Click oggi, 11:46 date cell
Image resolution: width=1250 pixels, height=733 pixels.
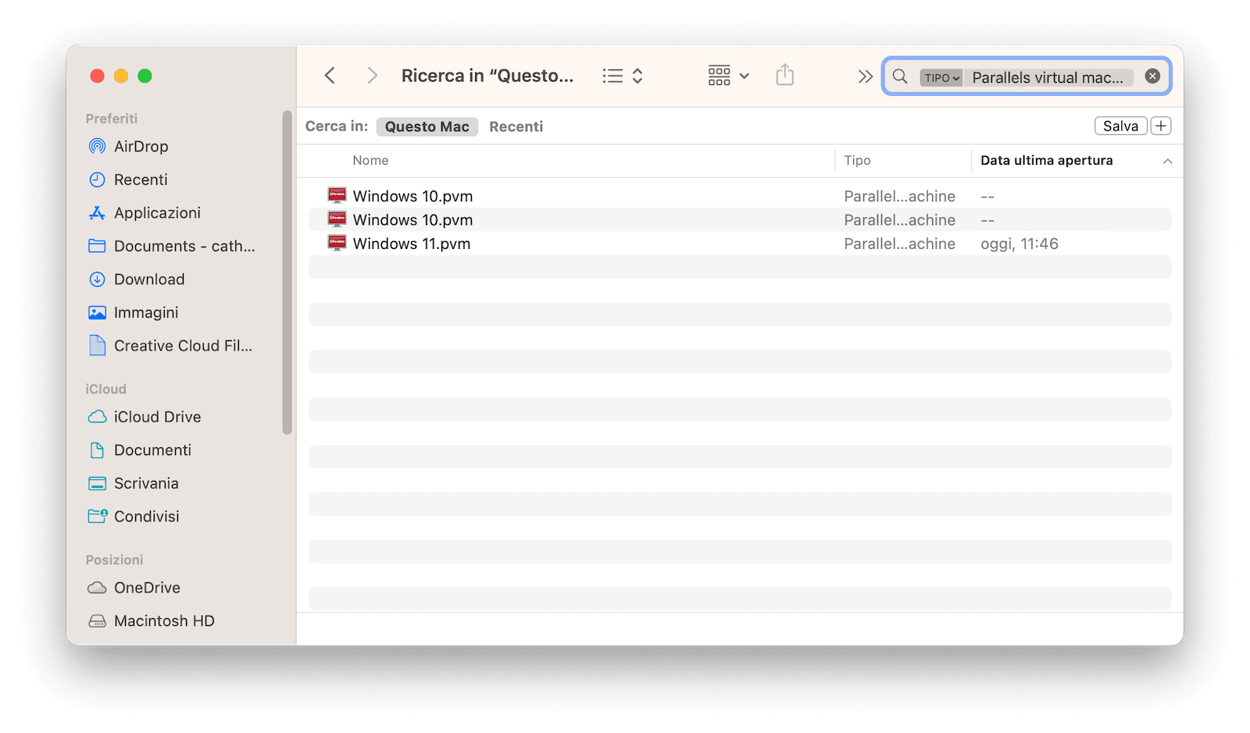(1020, 244)
